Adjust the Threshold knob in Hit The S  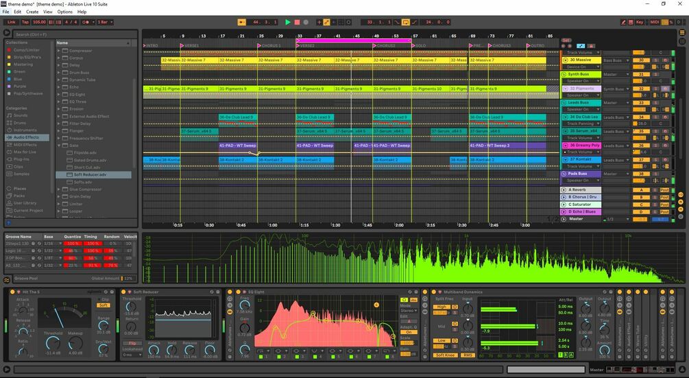(x=53, y=343)
